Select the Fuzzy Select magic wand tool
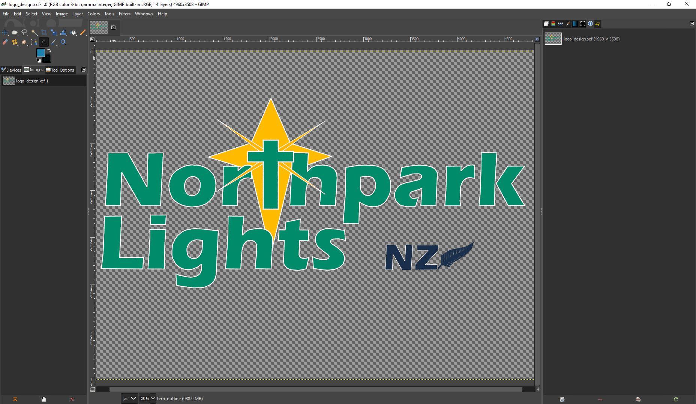This screenshot has height=404, width=696. point(34,33)
